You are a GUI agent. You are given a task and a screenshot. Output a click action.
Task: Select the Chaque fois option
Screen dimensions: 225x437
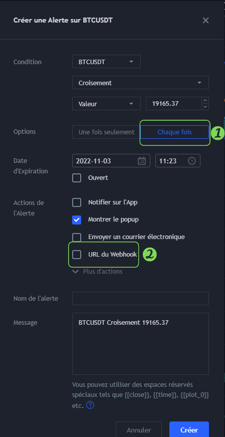pyautogui.click(x=174, y=132)
